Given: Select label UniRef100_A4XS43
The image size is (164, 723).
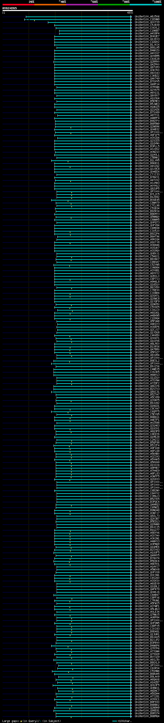Looking at the screenshot, I should point(147,73).
